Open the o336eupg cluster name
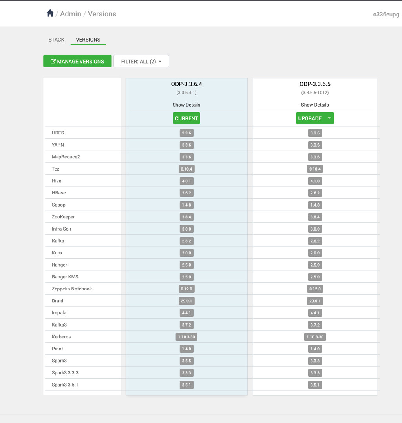The width and height of the screenshot is (402, 423). click(x=386, y=14)
